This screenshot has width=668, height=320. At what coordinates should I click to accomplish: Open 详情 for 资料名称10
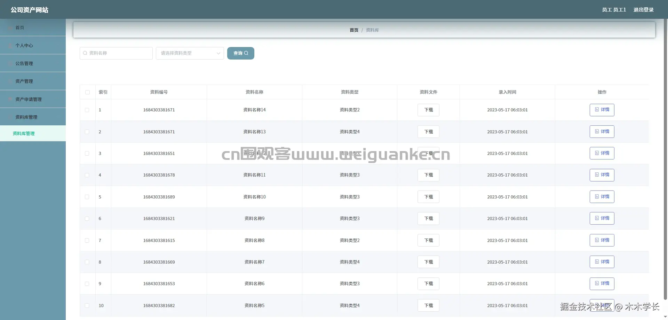click(602, 197)
